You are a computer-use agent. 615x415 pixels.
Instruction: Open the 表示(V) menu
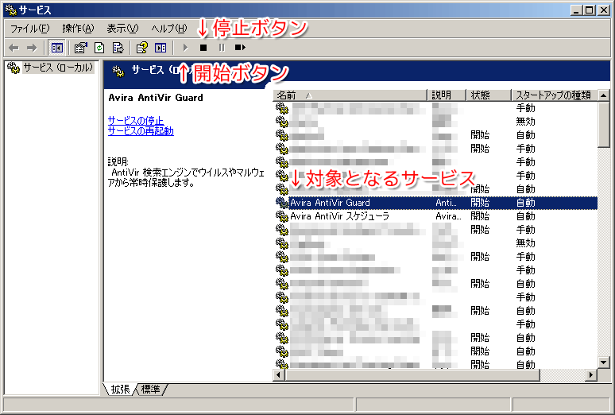122,29
